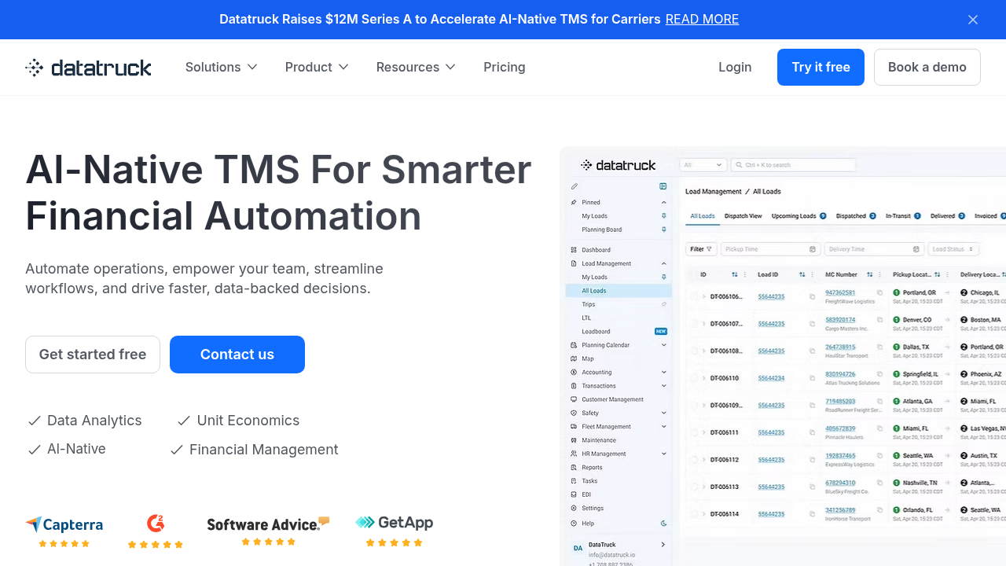Screen dimensions: 1006x566
Task: Click the HR Management people icon
Action: point(574,454)
